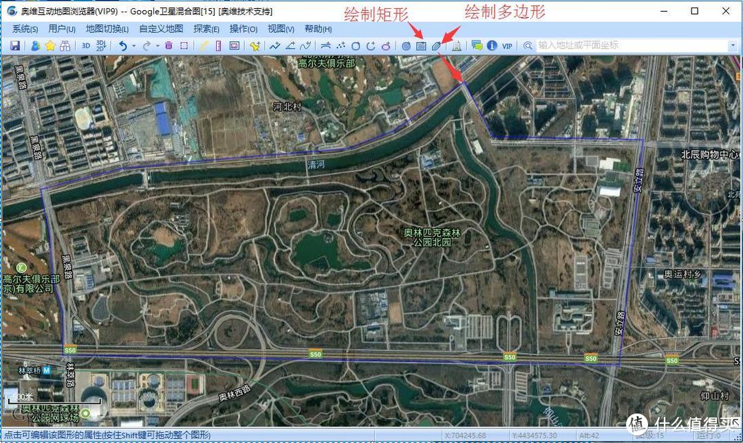This screenshot has width=743, height=443.
Task: Click the binoculars search icon
Action: [x=65, y=45]
